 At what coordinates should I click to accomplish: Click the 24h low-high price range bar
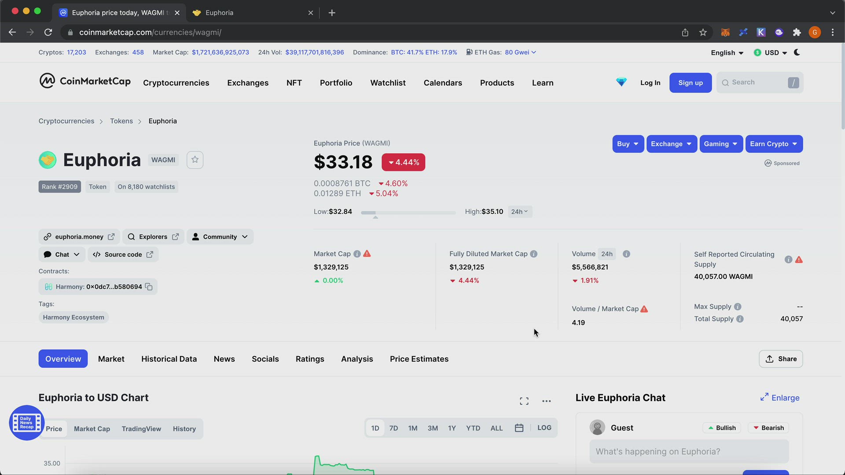[x=408, y=212]
